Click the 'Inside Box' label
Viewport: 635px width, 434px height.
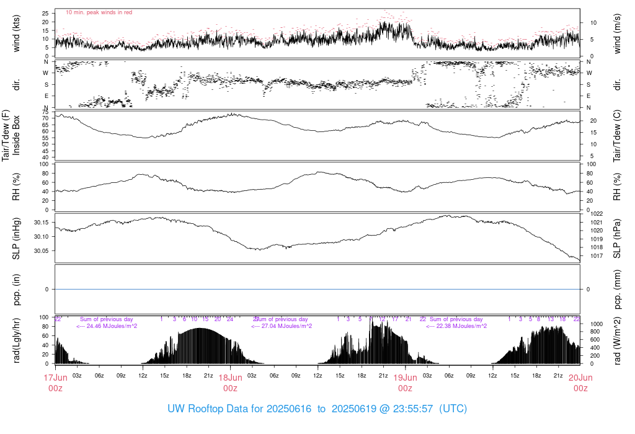pyautogui.click(x=16, y=135)
